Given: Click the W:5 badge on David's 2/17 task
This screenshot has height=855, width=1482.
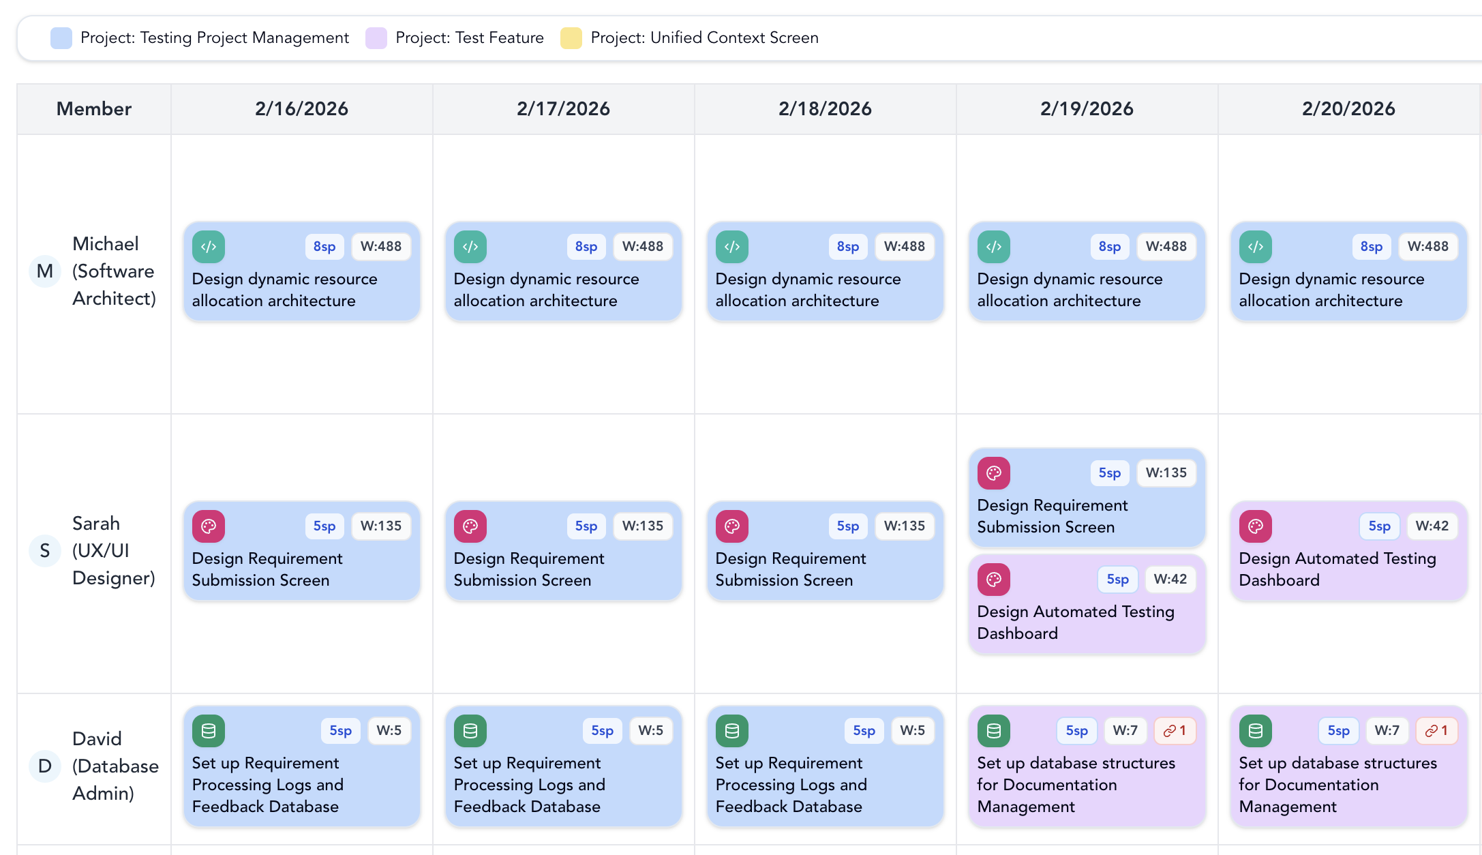Looking at the screenshot, I should coord(651,730).
